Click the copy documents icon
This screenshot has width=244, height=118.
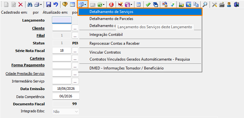[196, 5]
